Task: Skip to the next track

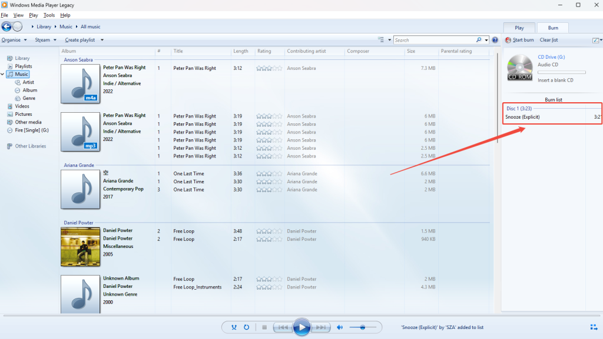Action: click(321, 327)
